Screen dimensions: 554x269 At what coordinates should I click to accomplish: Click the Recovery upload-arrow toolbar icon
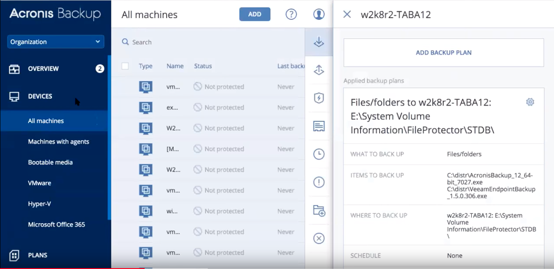pos(319,70)
